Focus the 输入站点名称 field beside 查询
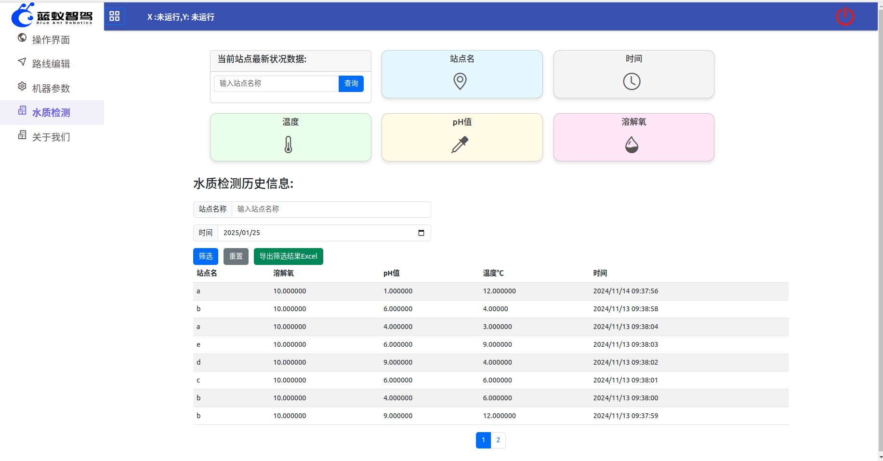 click(277, 84)
